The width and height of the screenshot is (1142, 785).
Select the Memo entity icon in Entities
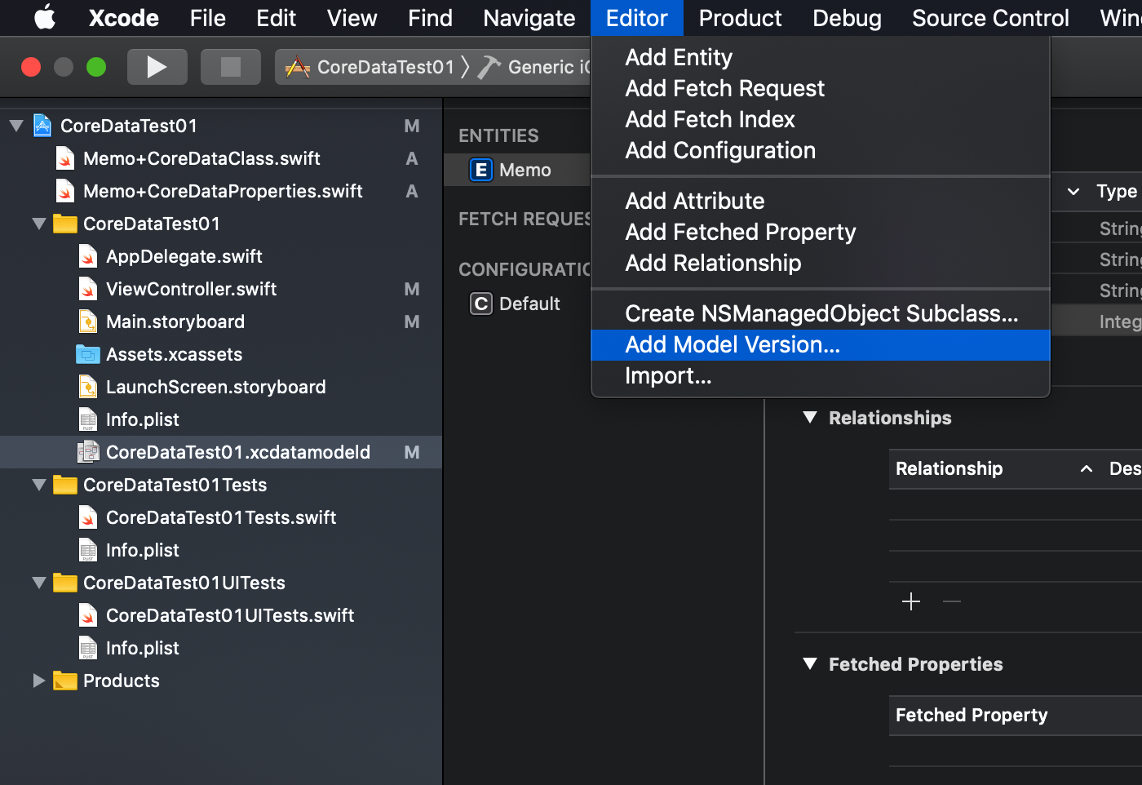[480, 170]
